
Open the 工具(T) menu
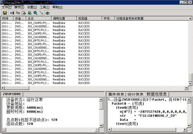click(x=45, y=7)
